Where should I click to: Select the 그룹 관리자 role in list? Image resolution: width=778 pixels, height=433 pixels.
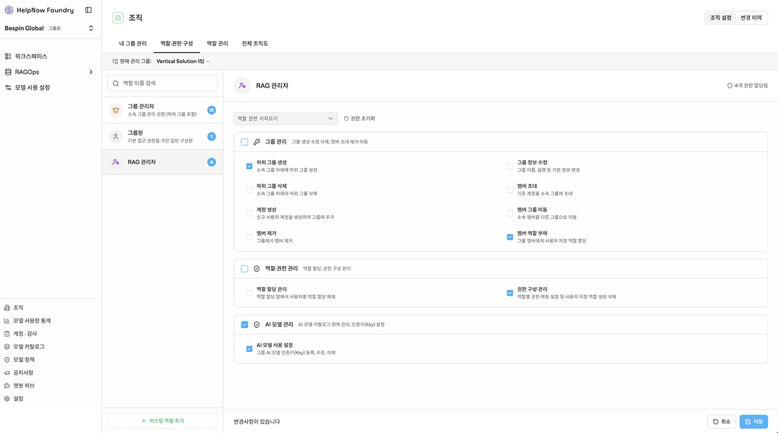coord(162,110)
